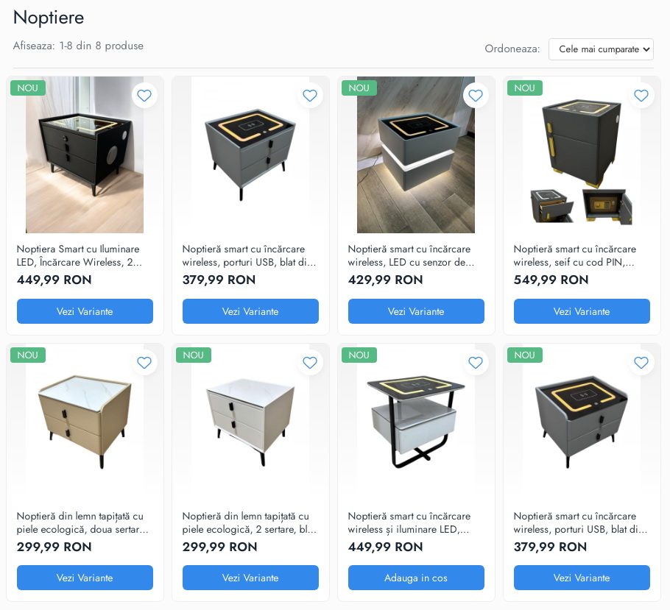Click heart icon on 549,99 RON safe nightstand
670x610 pixels.
[641, 95]
